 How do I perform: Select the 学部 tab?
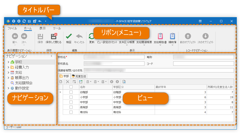[64, 76]
